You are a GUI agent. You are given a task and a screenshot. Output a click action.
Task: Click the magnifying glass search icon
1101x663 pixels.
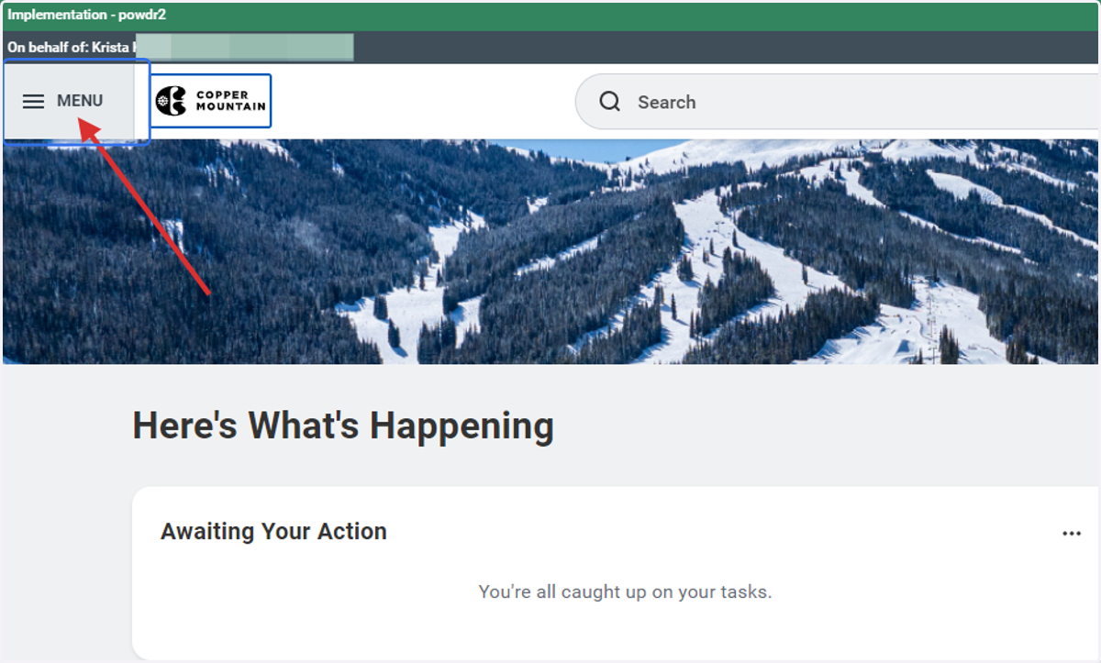point(610,102)
